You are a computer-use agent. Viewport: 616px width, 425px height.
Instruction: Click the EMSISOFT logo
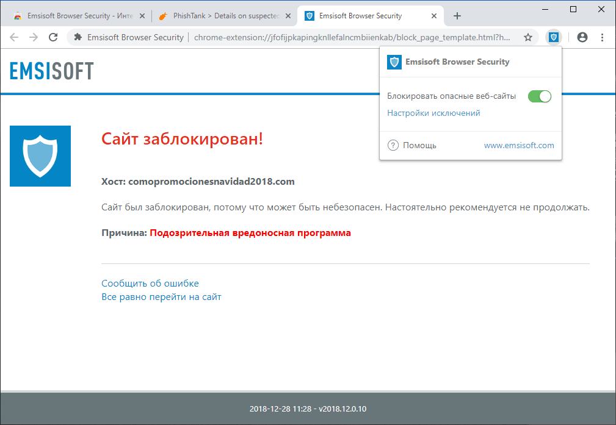[x=51, y=71]
